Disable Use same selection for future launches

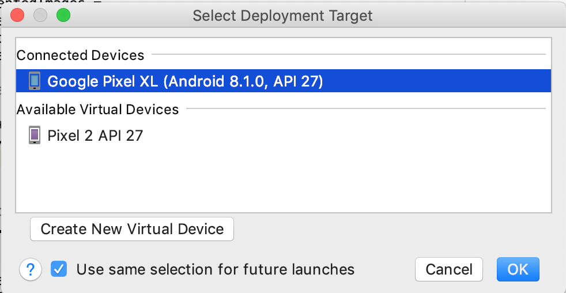click(x=59, y=269)
